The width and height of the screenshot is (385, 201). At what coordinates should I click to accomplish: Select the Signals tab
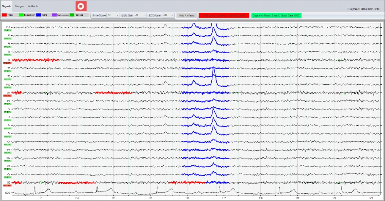pos(6,7)
